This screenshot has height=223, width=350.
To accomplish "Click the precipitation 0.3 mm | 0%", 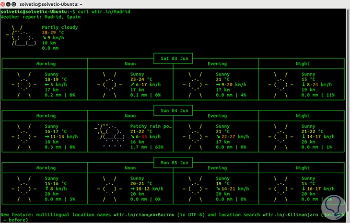I will 60,147.
